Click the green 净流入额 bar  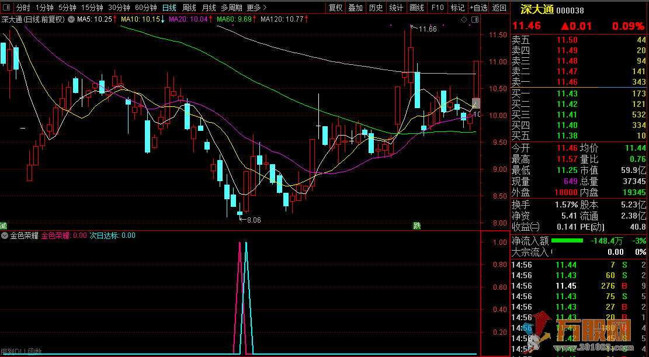pyautogui.click(x=567, y=241)
